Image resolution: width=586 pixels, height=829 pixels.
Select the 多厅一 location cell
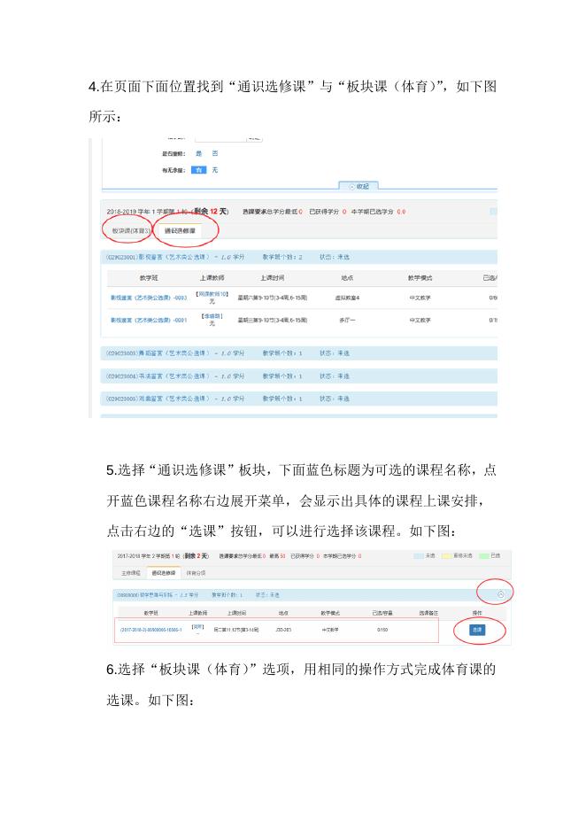347,321
